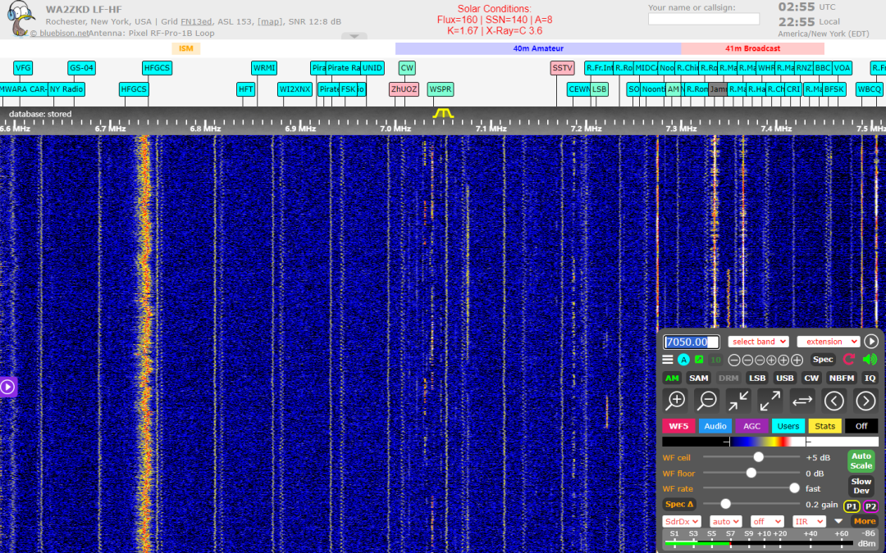Click the name or callsign input field
The image size is (886, 553).
pos(704,19)
